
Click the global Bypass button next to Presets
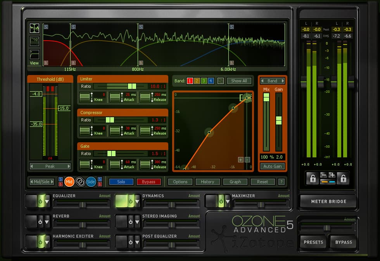pos(344,242)
